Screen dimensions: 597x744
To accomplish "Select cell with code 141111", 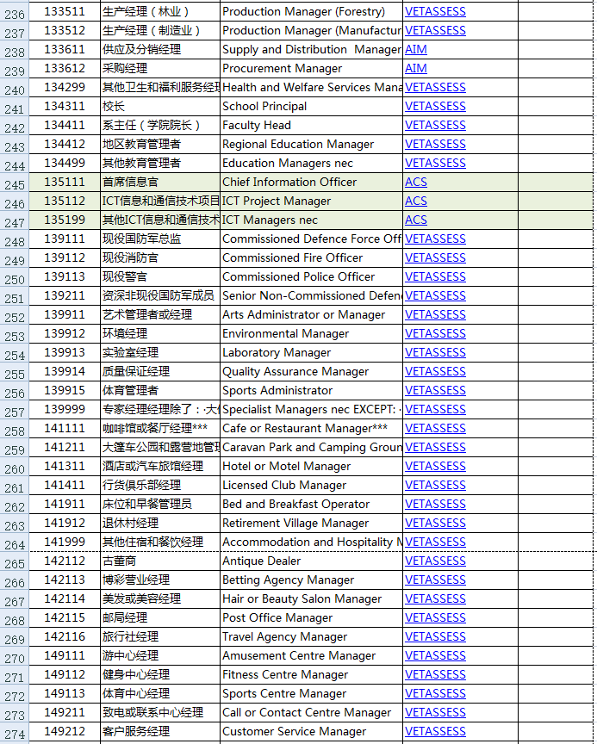I will [x=65, y=429].
